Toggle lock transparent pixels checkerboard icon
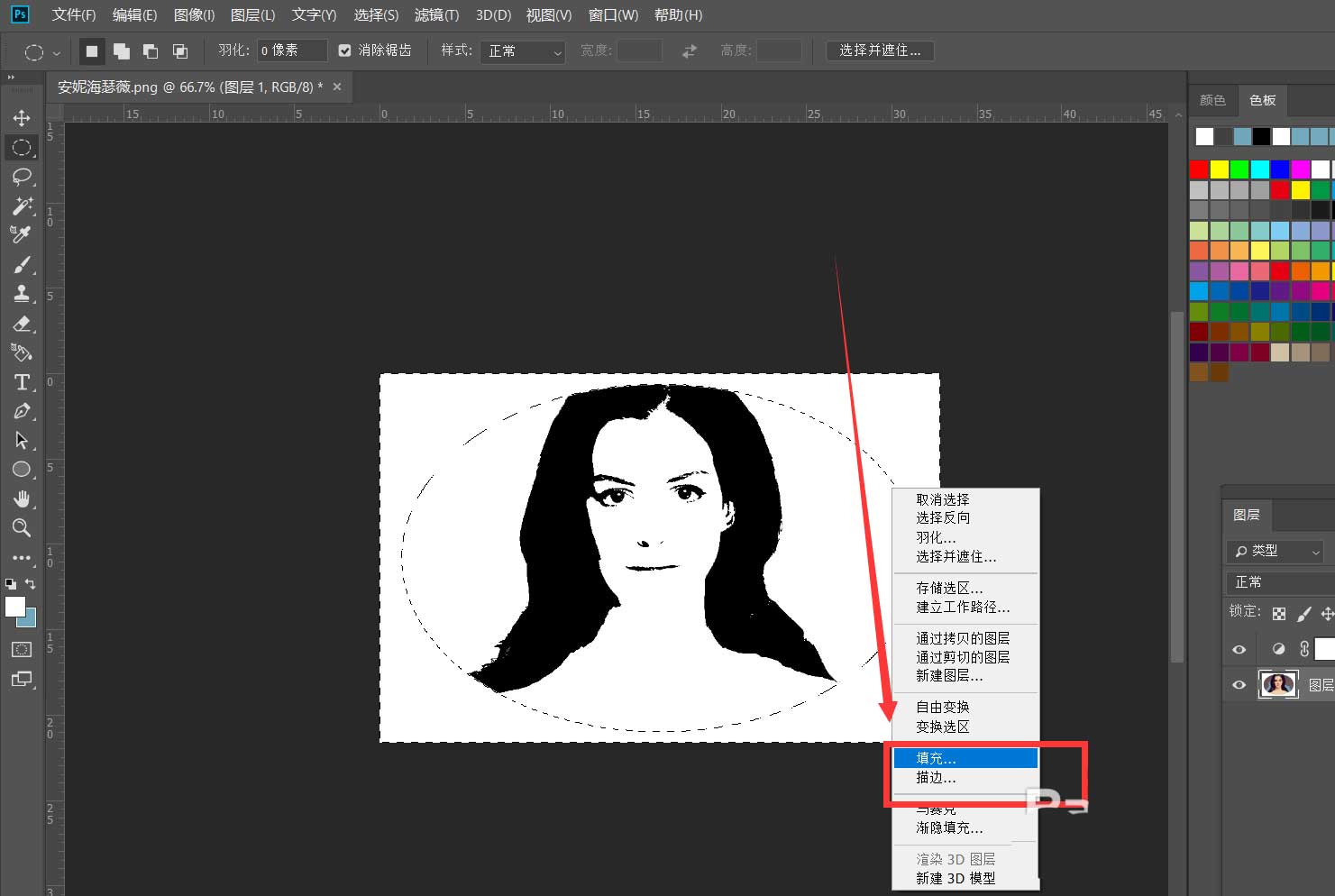 [x=1279, y=614]
